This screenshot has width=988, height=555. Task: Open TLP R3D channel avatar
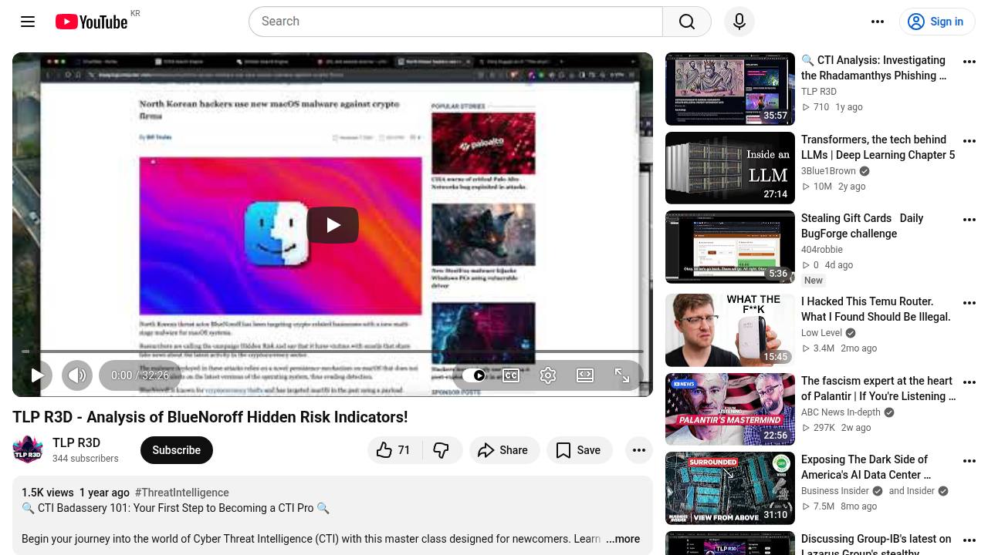28,449
